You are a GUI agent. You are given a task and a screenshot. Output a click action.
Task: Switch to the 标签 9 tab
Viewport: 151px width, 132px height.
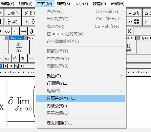coord(146,38)
